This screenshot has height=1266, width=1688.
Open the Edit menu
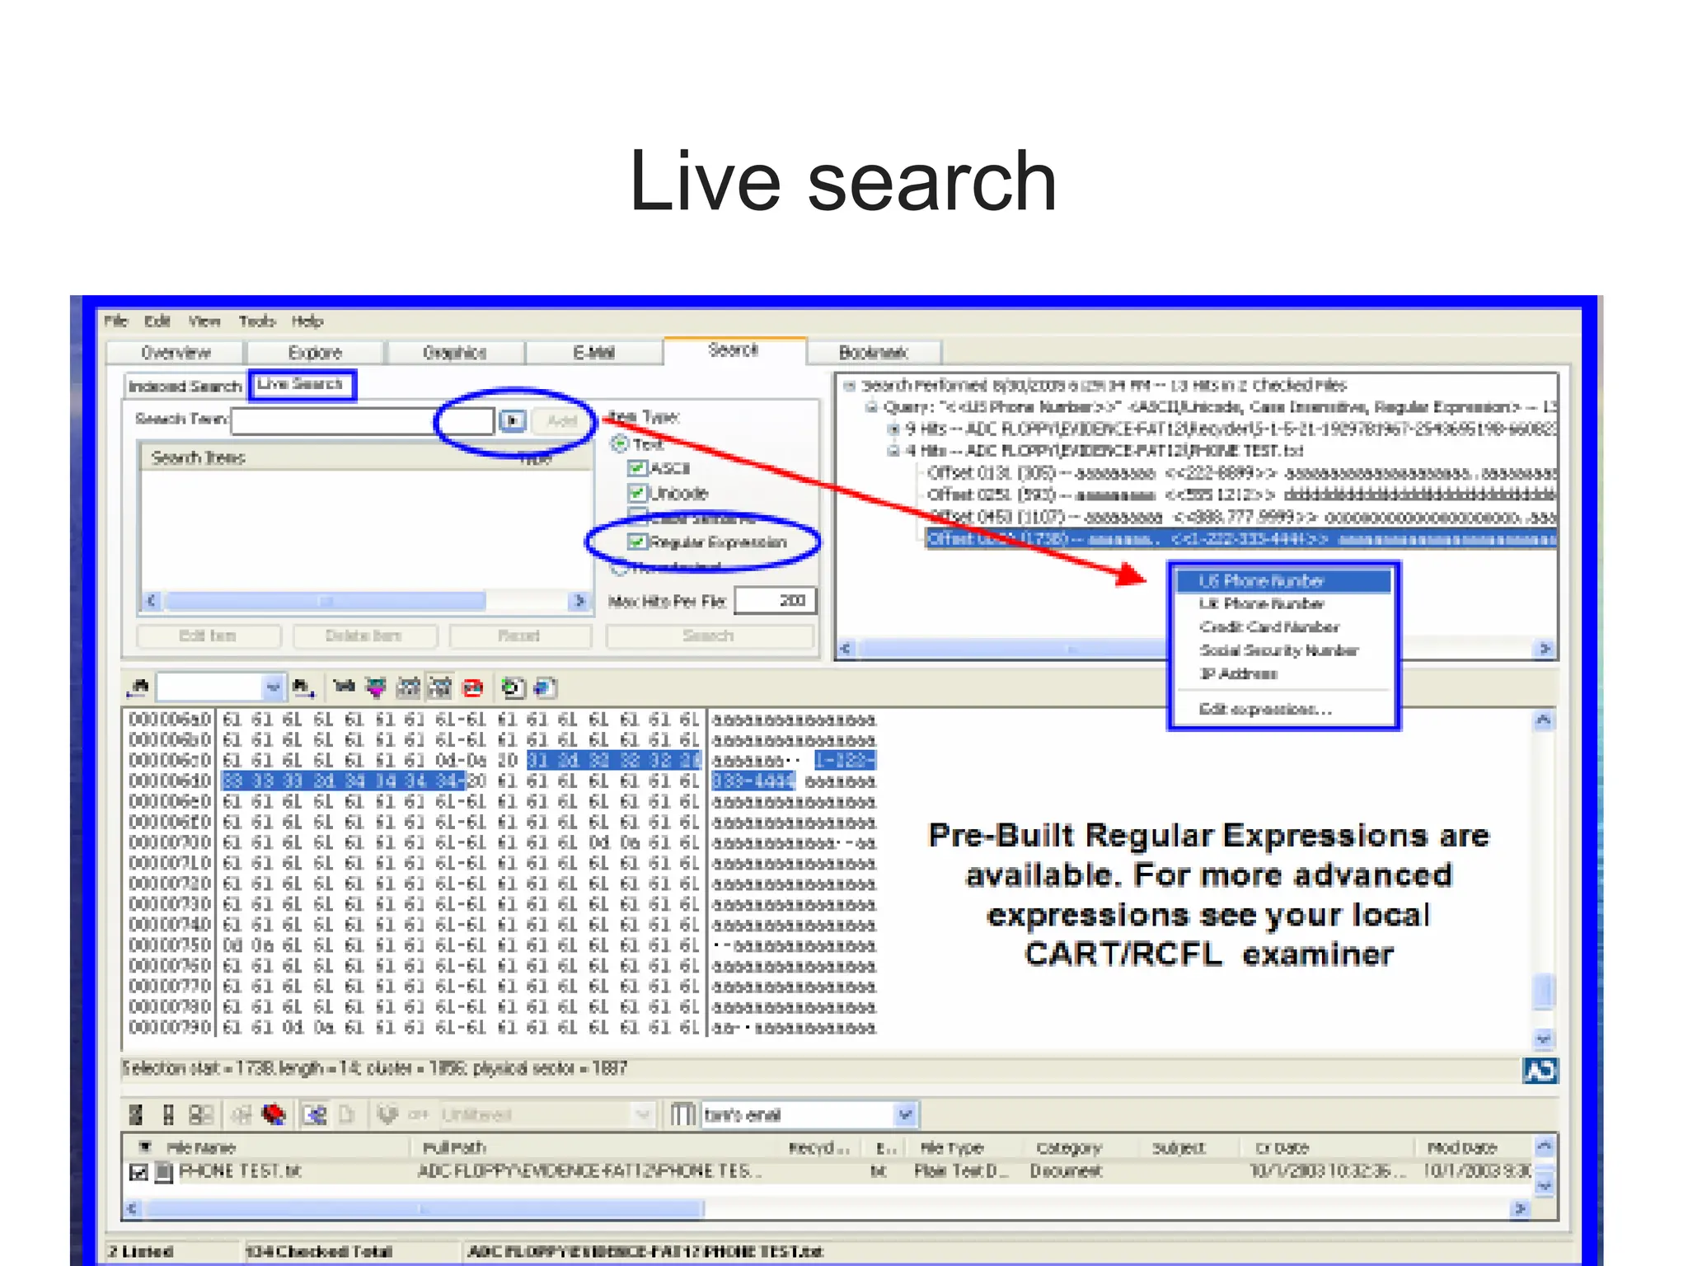click(157, 321)
